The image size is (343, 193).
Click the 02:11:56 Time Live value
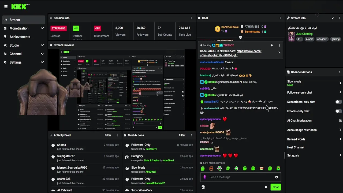[x=184, y=28]
